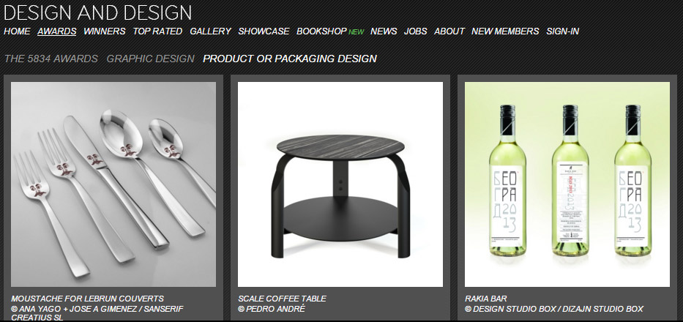Click the TOP RATED navigation link
This screenshot has width=683, height=322.
click(157, 31)
